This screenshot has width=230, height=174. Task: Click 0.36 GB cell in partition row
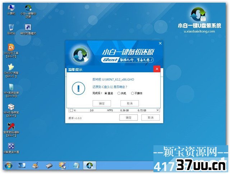(124, 110)
